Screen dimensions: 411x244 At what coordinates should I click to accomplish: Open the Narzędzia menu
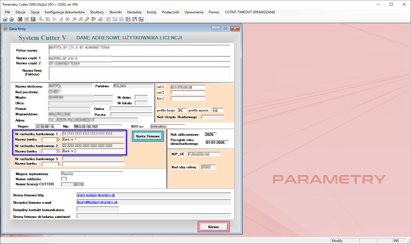pos(134,12)
